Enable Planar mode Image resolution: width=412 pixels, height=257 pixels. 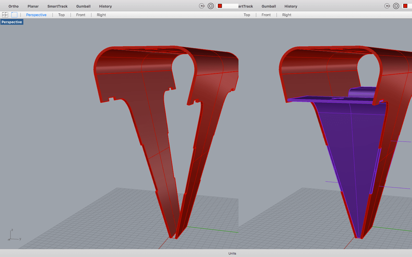tap(33, 6)
